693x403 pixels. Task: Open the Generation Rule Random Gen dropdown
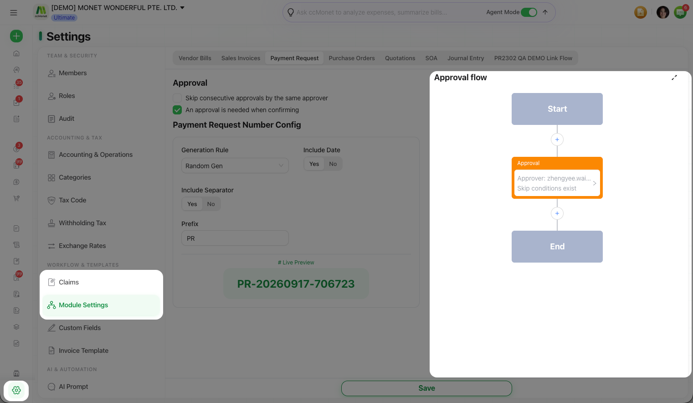click(235, 166)
